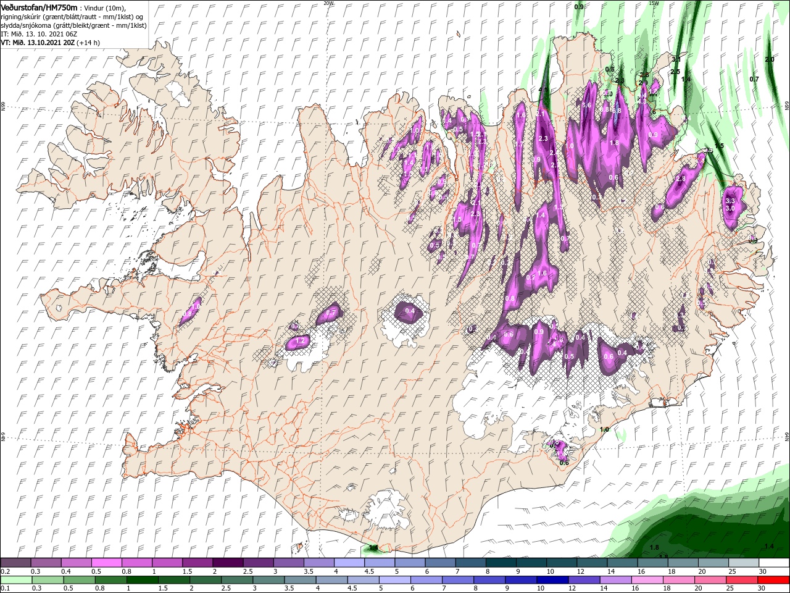Click the lavender 5 swatch in rain scale

pos(394,580)
